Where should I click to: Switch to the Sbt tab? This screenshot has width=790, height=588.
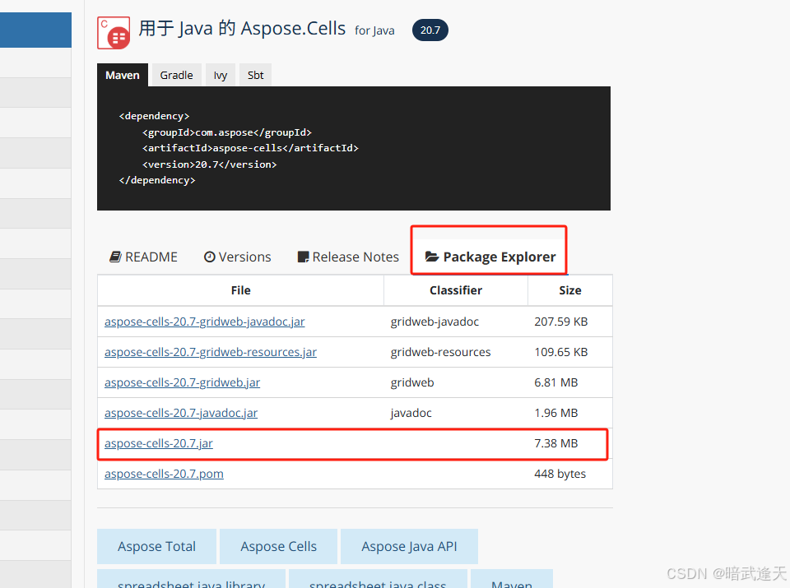coord(255,75)
